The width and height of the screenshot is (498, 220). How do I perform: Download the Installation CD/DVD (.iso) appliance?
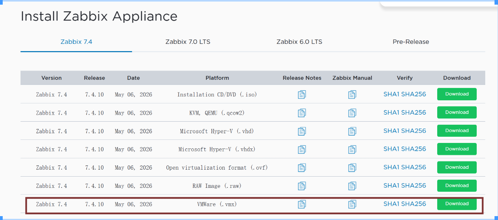coord(457,94)
